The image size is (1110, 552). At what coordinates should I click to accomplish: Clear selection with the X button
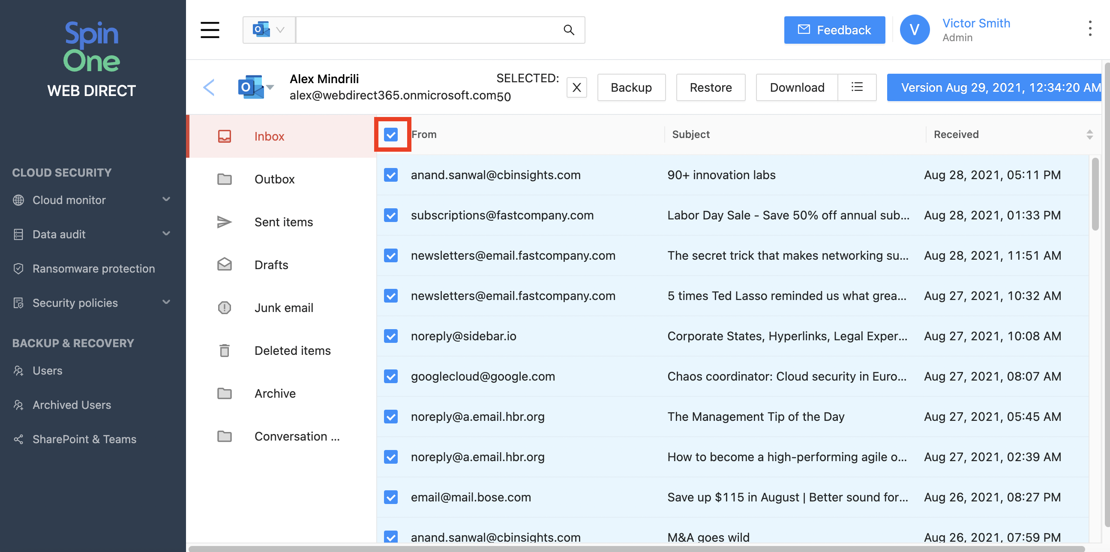(x=576, y=87)
